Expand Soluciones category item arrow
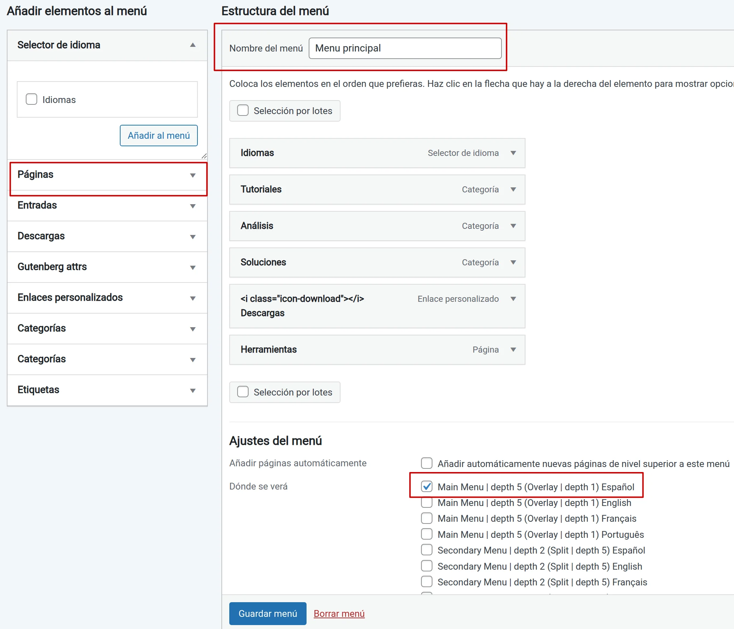Viewport: 734px width, 629px height. click(x=513, y=262)
